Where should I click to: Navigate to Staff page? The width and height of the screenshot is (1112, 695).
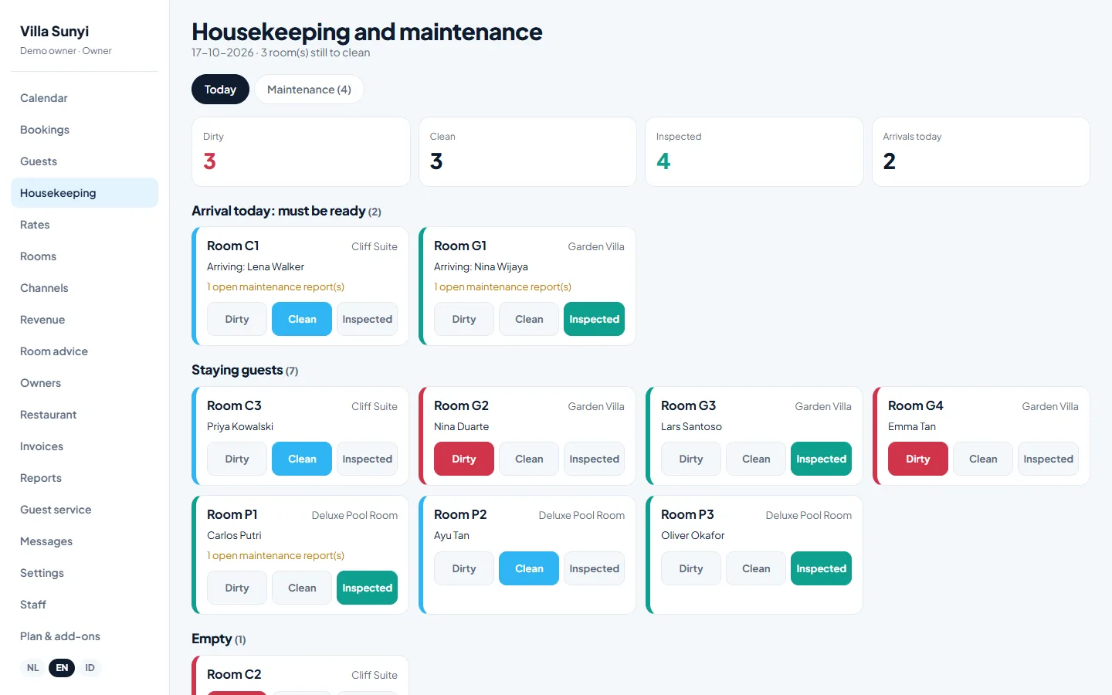(84, 605)
